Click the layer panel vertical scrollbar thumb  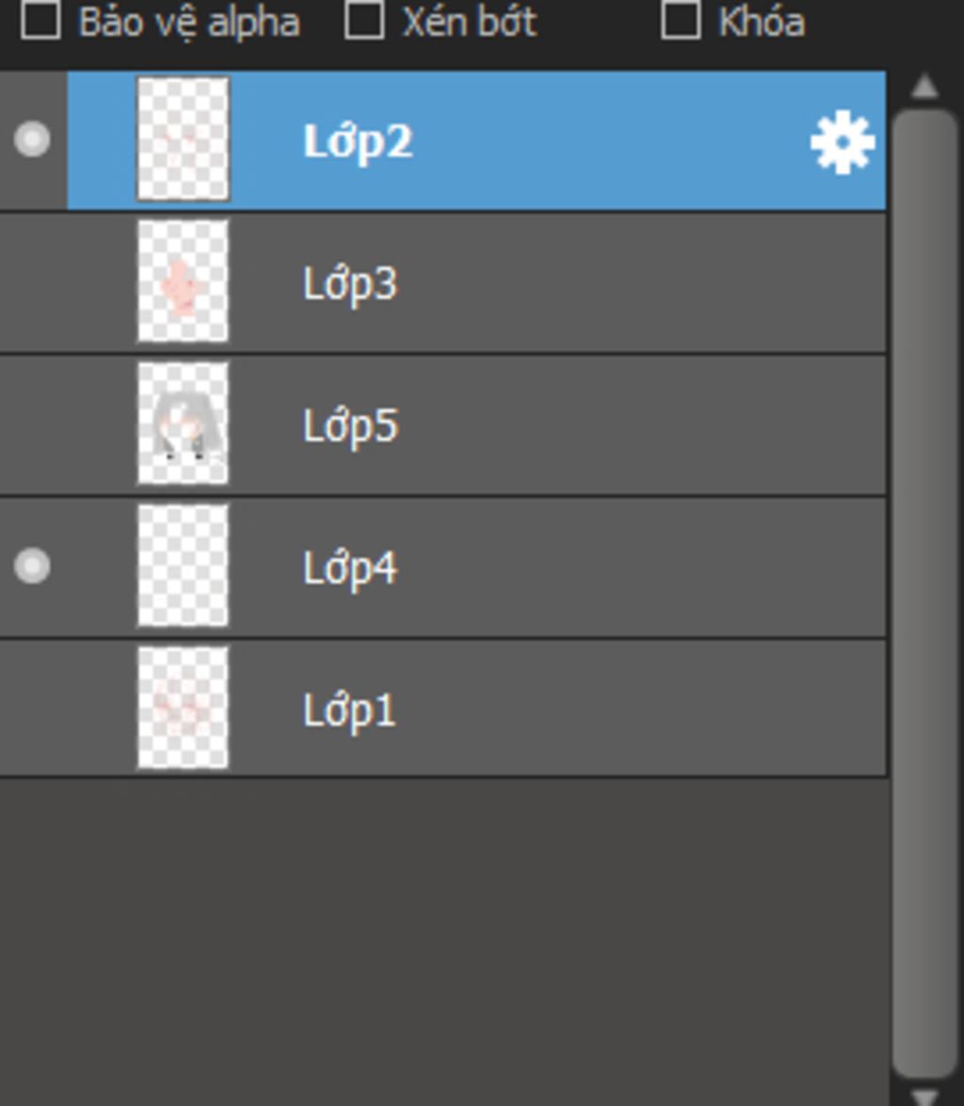[x=924, y=593]
